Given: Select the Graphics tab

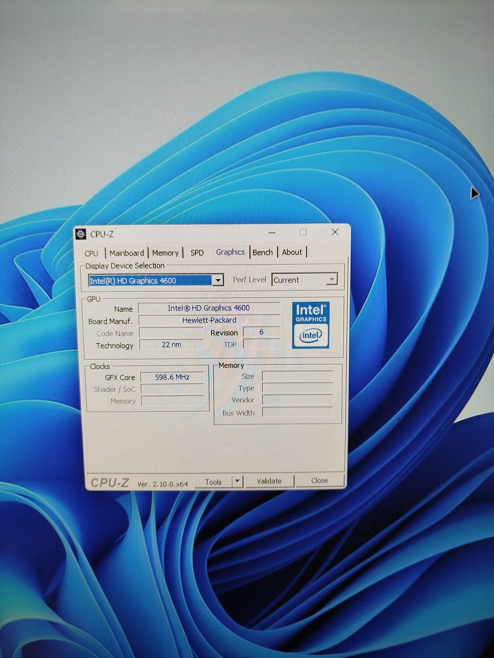Looking at the screenshot, I should tap(230, 252).
